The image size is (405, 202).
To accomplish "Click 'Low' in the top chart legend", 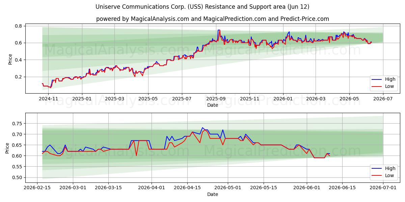I will (x=389, y=86).
